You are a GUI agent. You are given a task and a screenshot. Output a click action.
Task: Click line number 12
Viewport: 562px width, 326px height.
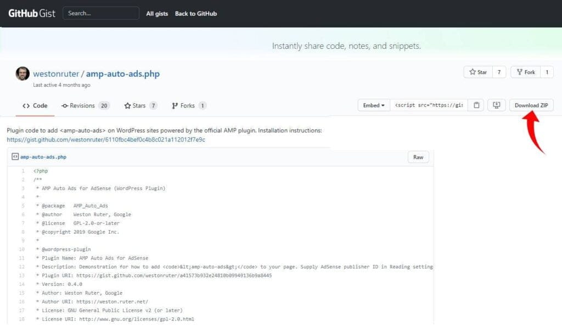(x=22, y=267)
